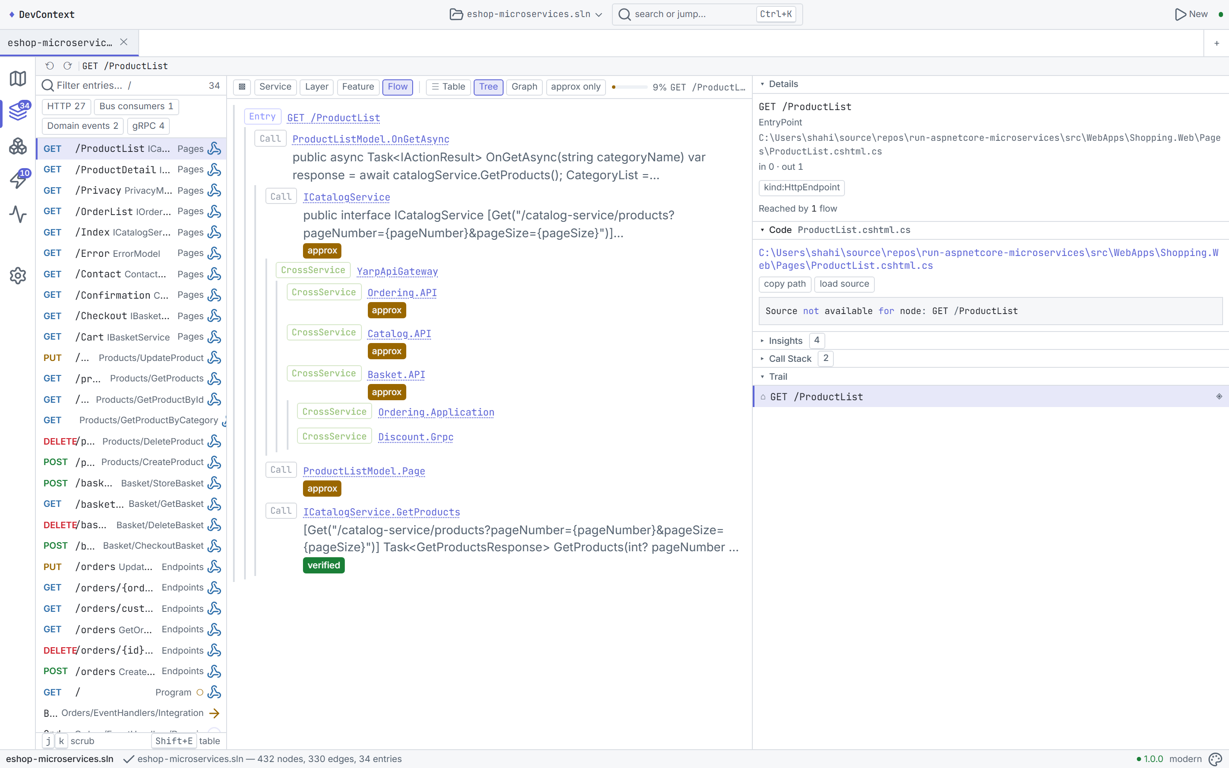This screenshot has height=768, width=1229.
Task: Click the webhook icon on Products/UpdateProduct row
Action: [214, 358]
